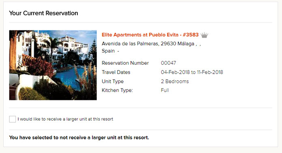Viewport: 282px width, 153px height.
Task: Select the end date 11-Feb-2018
Action: point(210,72)
